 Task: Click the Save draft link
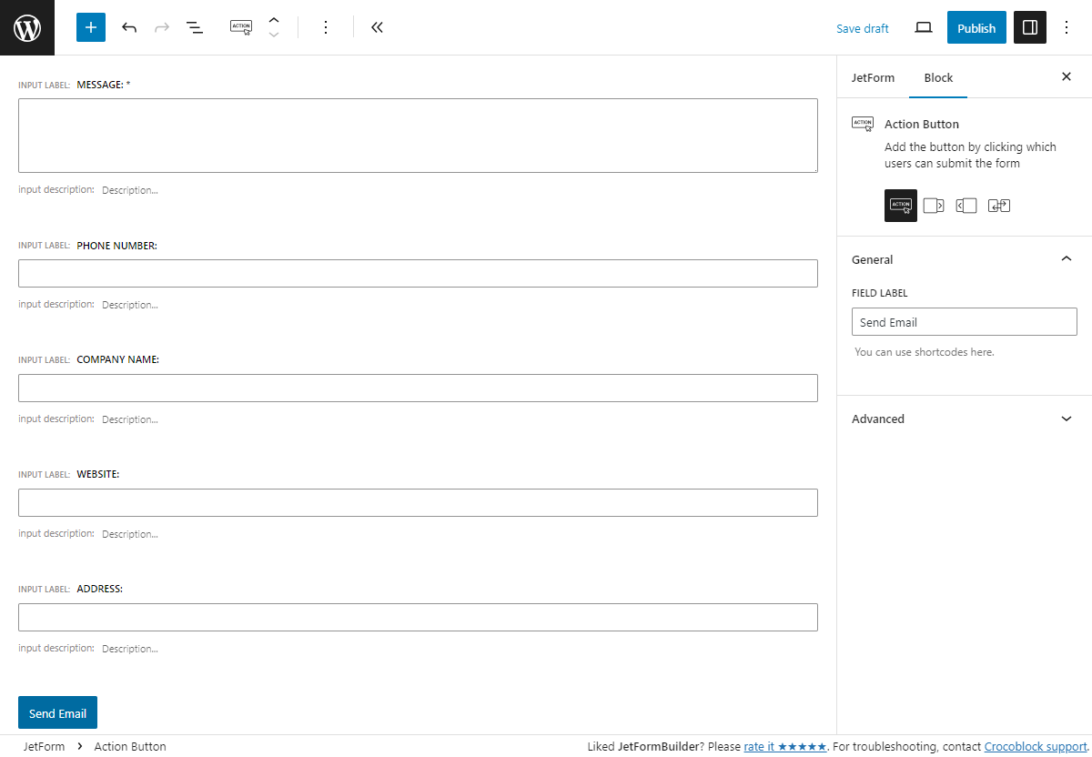click(862, 28)
